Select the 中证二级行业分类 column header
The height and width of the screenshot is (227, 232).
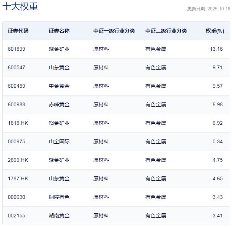click(166, 31)
